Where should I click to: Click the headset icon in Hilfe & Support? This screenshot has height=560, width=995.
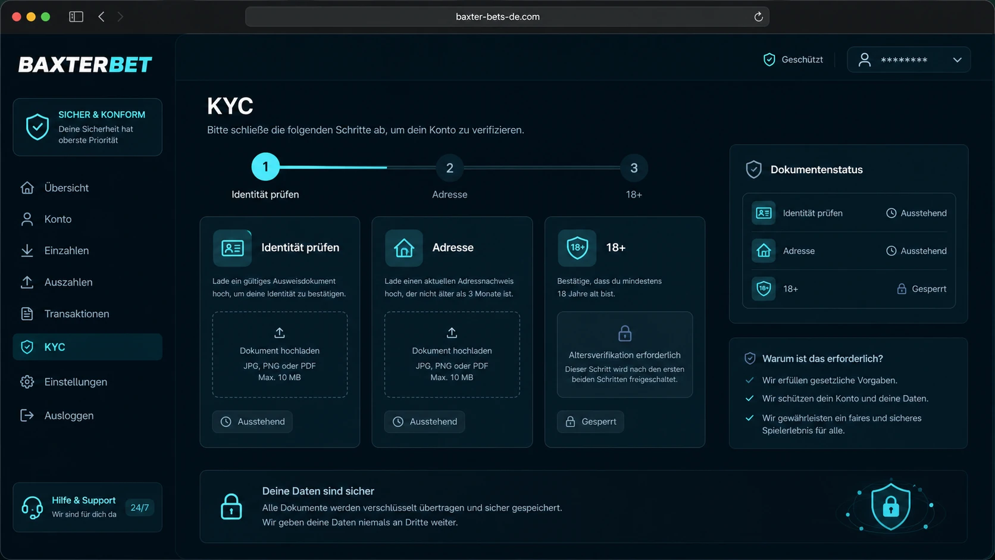point(32,508)
